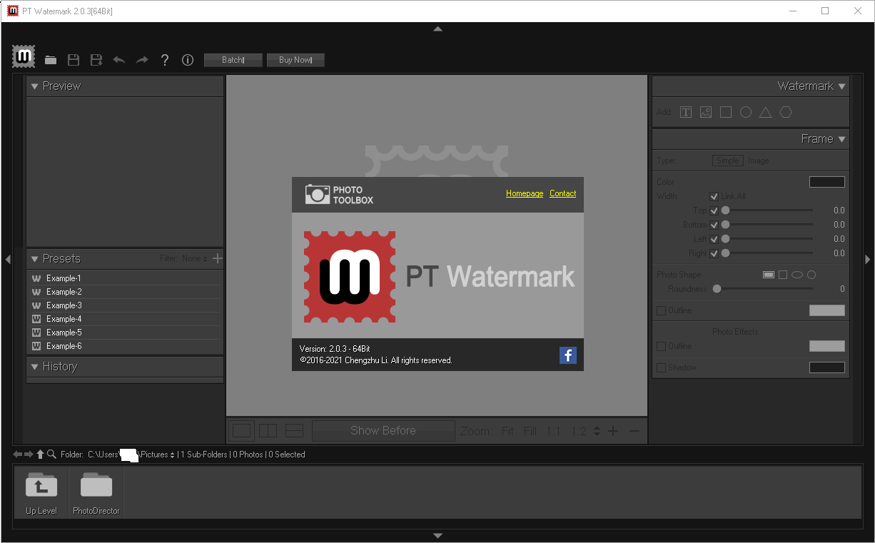Choose the circle photo shape

pos(811,275)
